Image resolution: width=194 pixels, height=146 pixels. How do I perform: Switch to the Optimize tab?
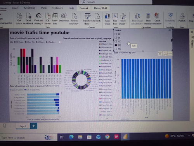57,8
